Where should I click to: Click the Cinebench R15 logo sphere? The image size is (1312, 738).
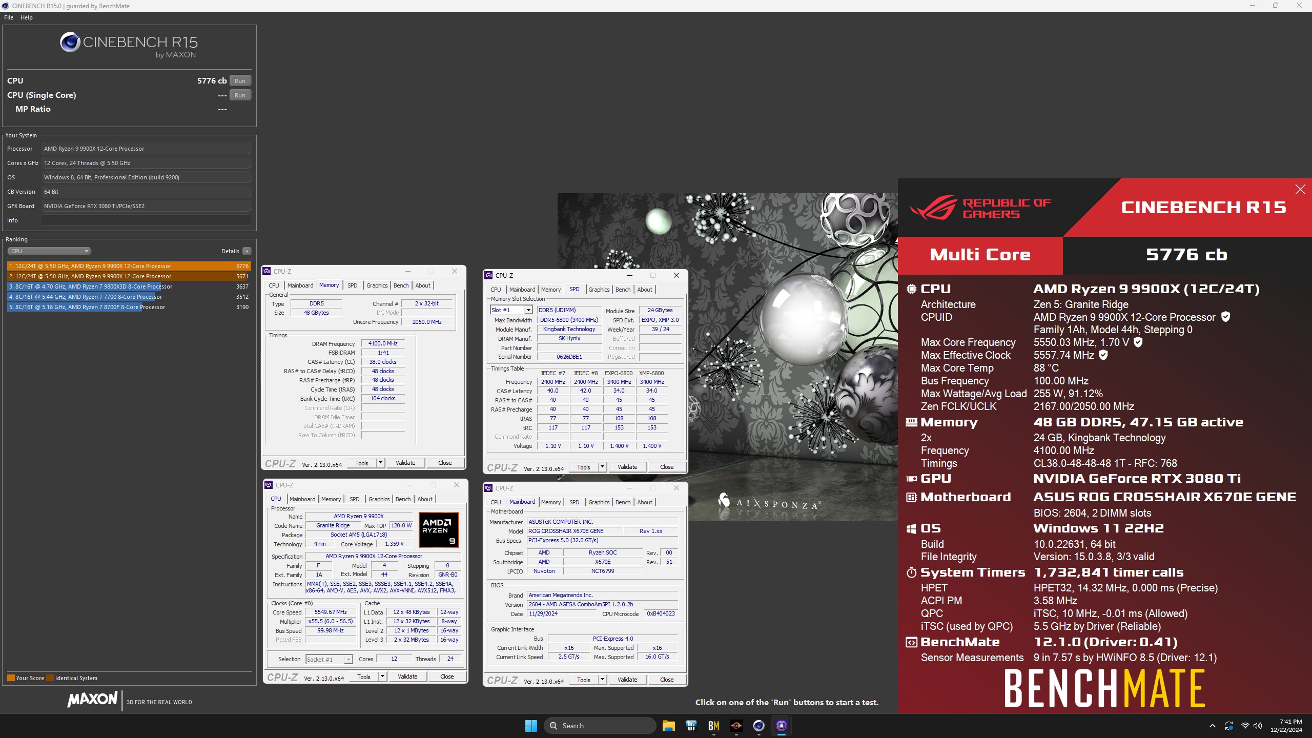coord(70,42)
